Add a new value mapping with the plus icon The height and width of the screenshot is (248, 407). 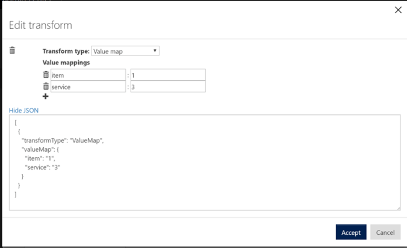(x=46, y=96)
